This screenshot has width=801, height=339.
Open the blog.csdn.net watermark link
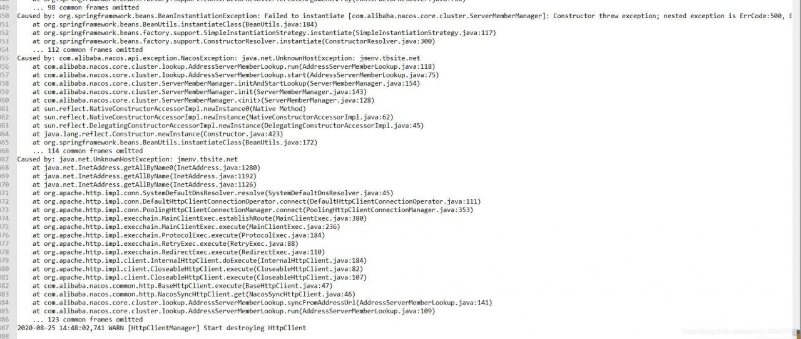740,331
